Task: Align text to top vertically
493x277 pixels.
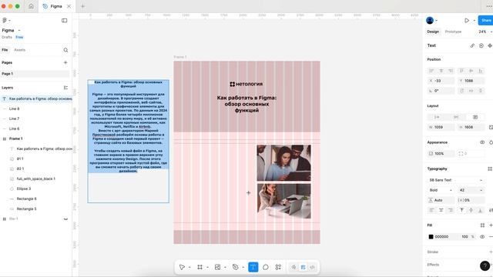Action: (461, 210)
